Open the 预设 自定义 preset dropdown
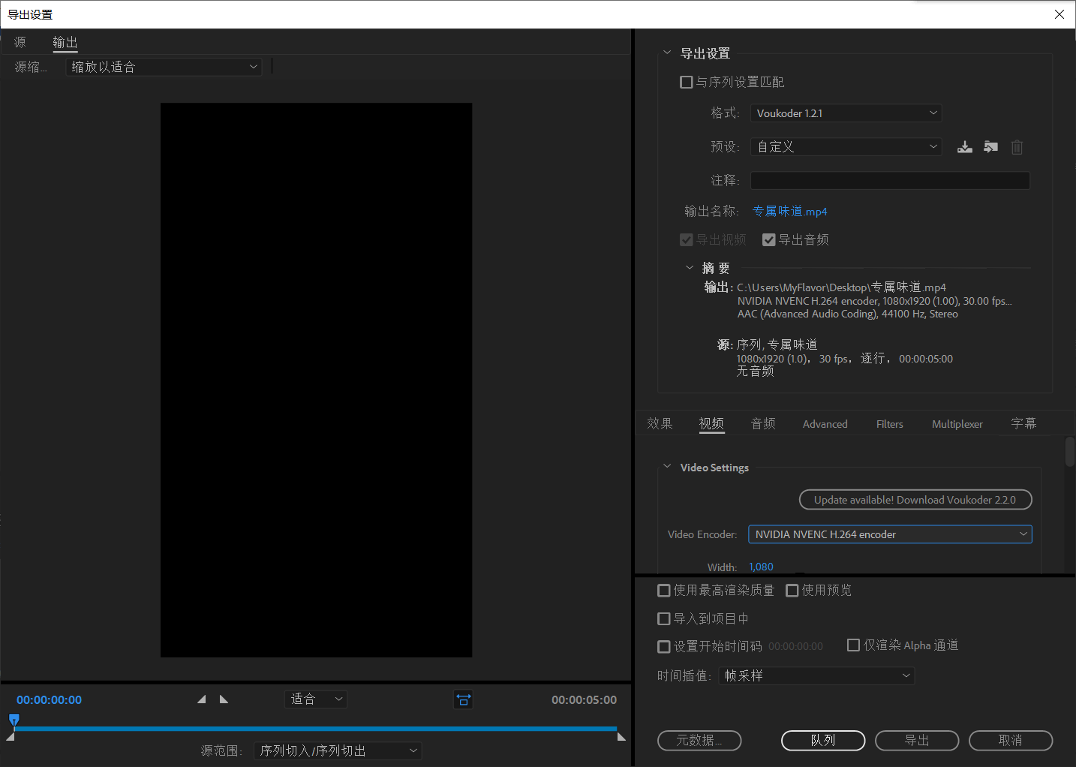Screen dimensions: 1076x767 click(846, 147)
